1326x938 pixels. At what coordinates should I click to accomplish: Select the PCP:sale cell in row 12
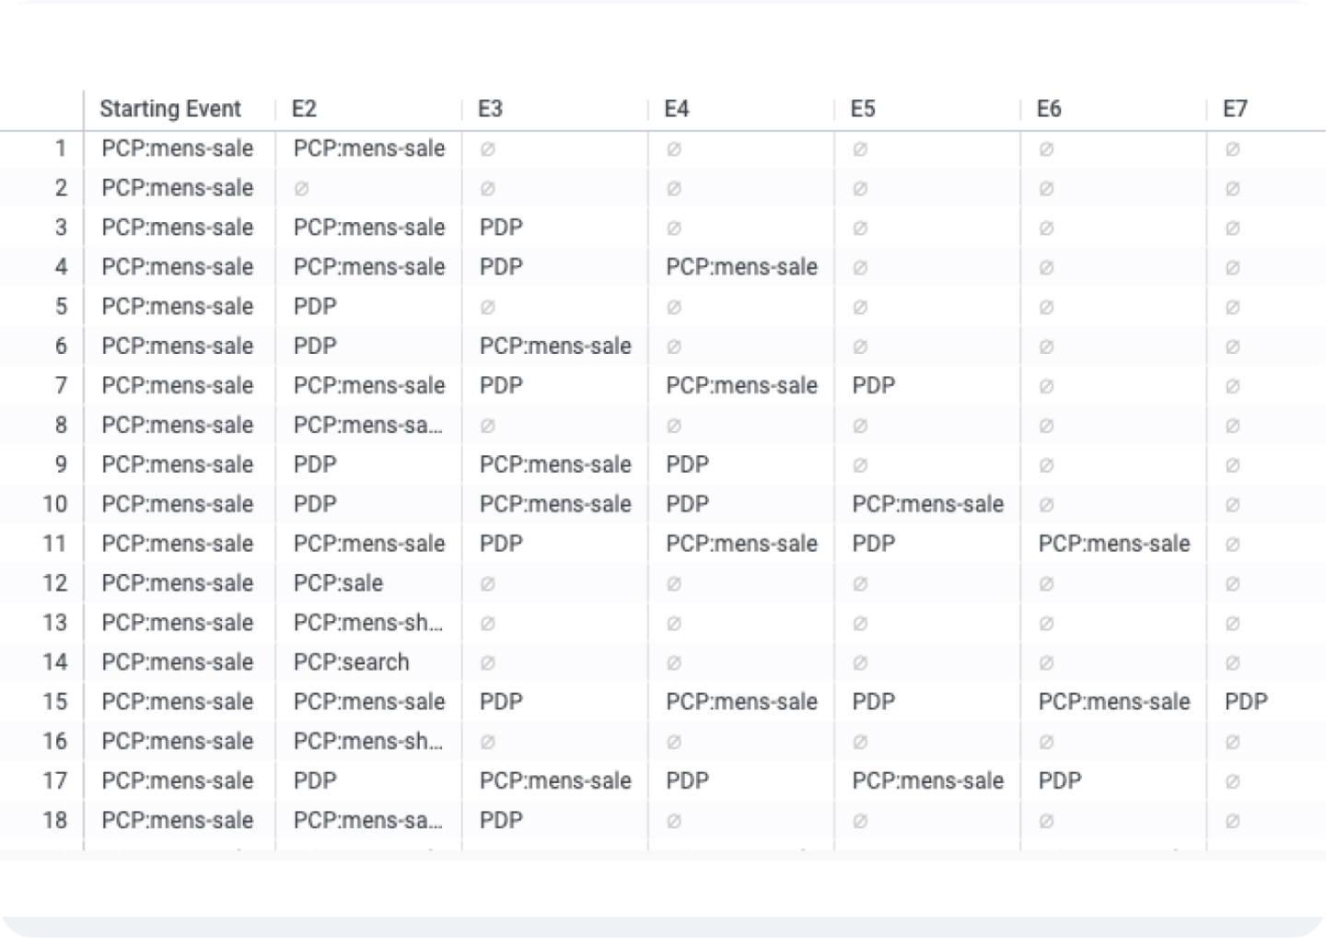(338, 583)
